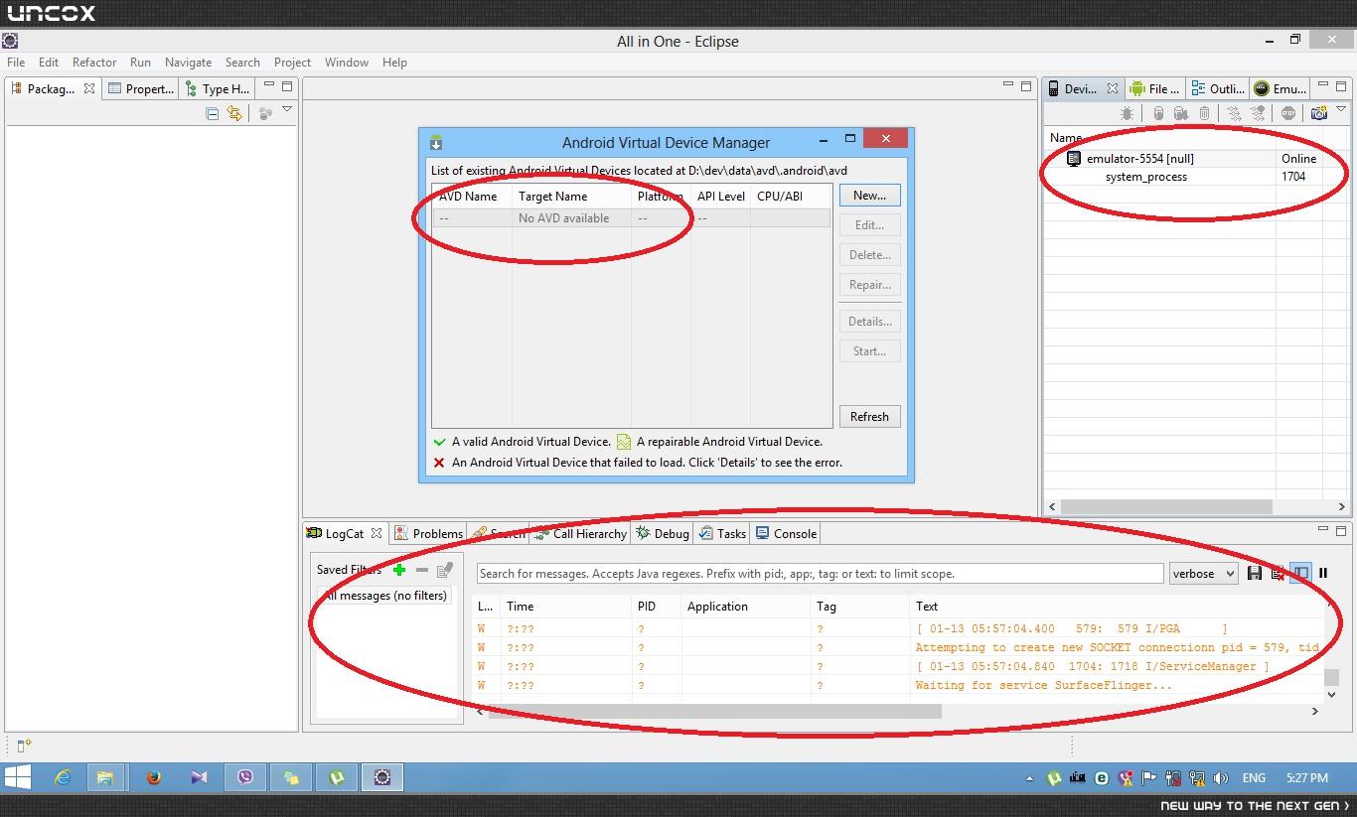The width and height of the screenshot is (1357, 817).
Task: Take a screen capture with camera icon
Action: click(1319, 114)
